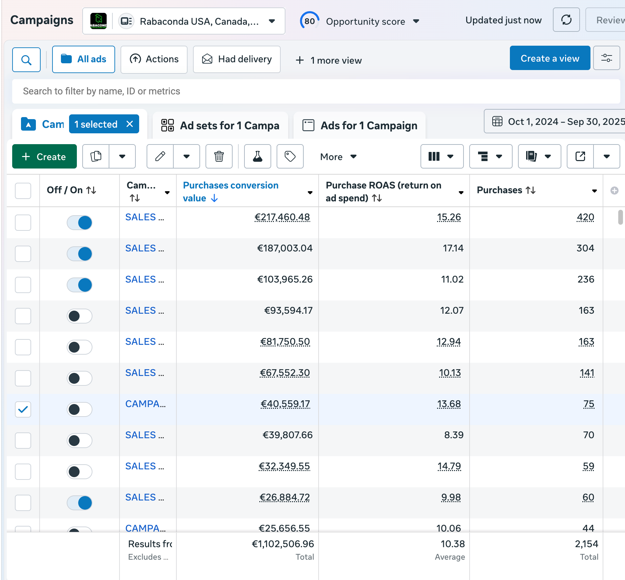Click the tag rules icon
The height and width of the screenshot is (580, 625).
coord(290,156)
